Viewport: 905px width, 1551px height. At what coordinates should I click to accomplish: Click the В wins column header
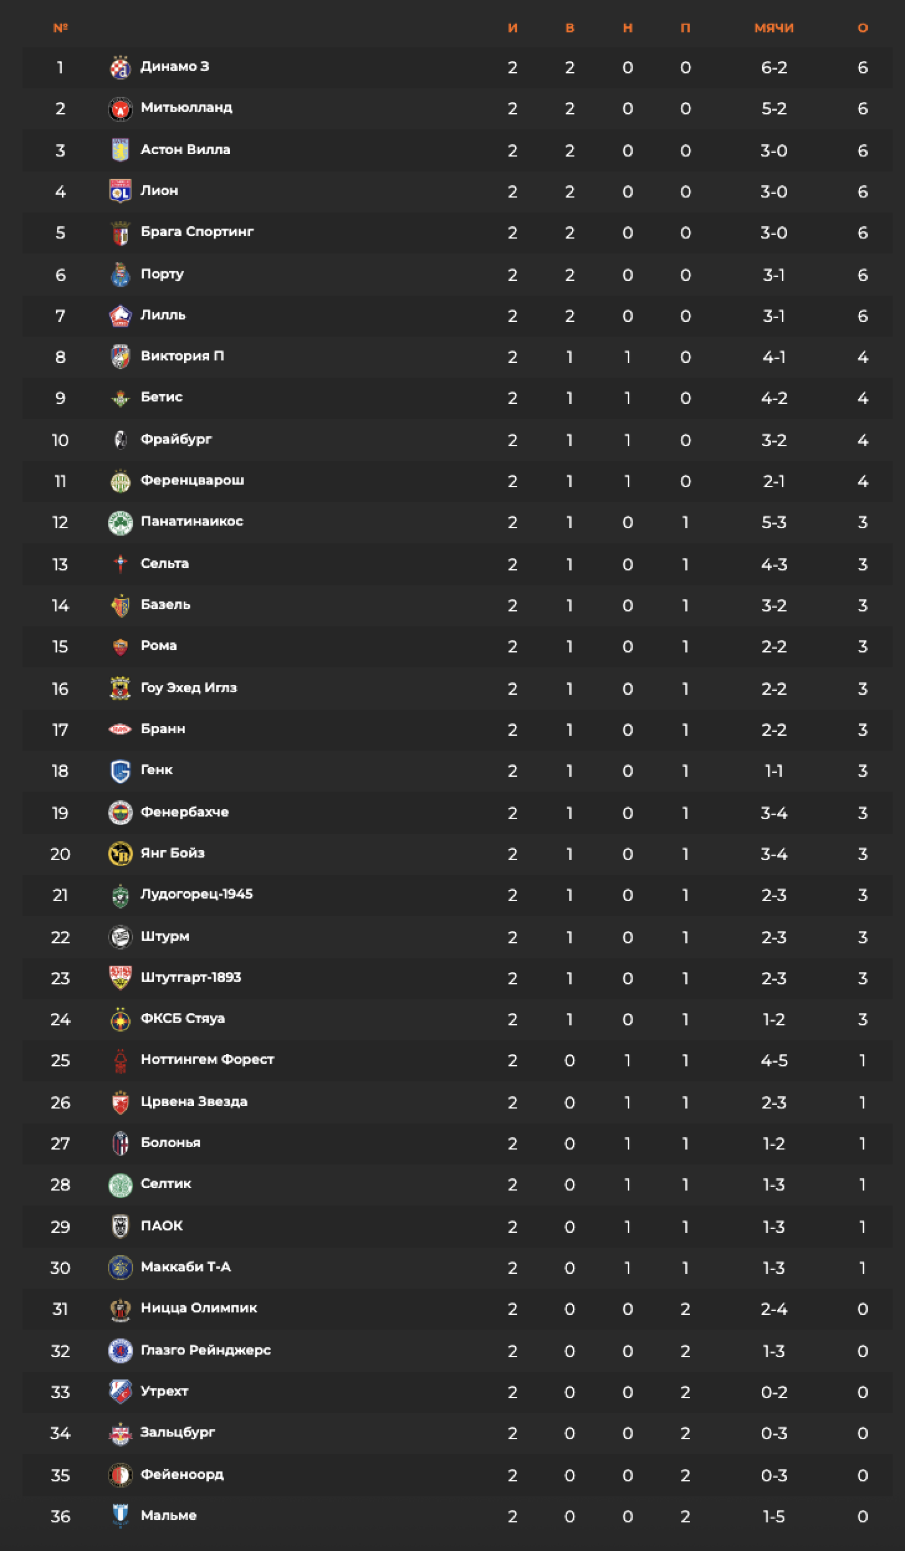(569, 28)
